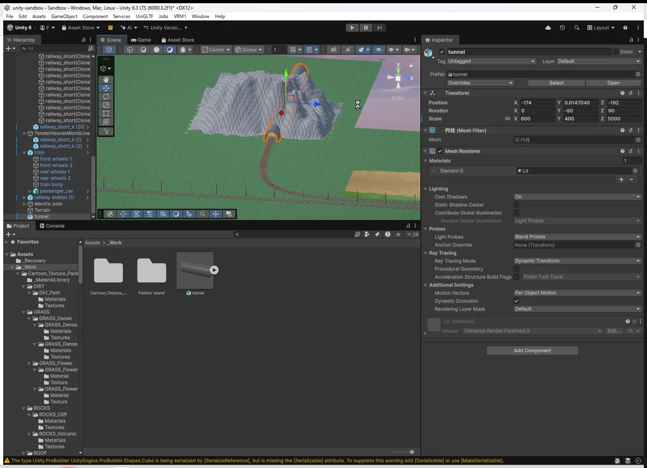Click the Add Component button
647x468 pixels.
click(532, 351)
